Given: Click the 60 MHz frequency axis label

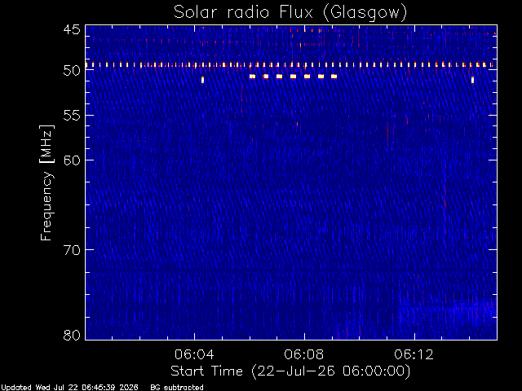Looking at the screenshot, I should tap(72, 160).
